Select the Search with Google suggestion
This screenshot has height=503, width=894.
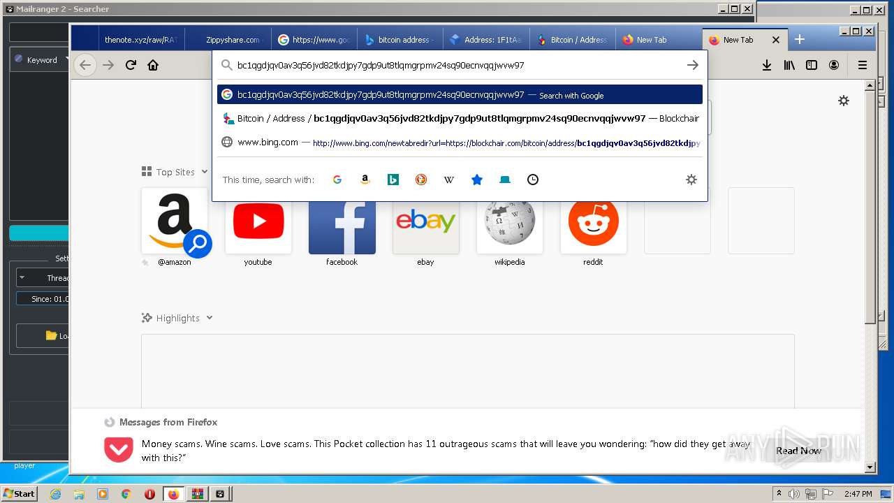tap(460, 94)
